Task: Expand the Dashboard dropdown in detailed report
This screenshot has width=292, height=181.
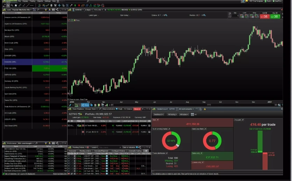Action: coord(159,114)
